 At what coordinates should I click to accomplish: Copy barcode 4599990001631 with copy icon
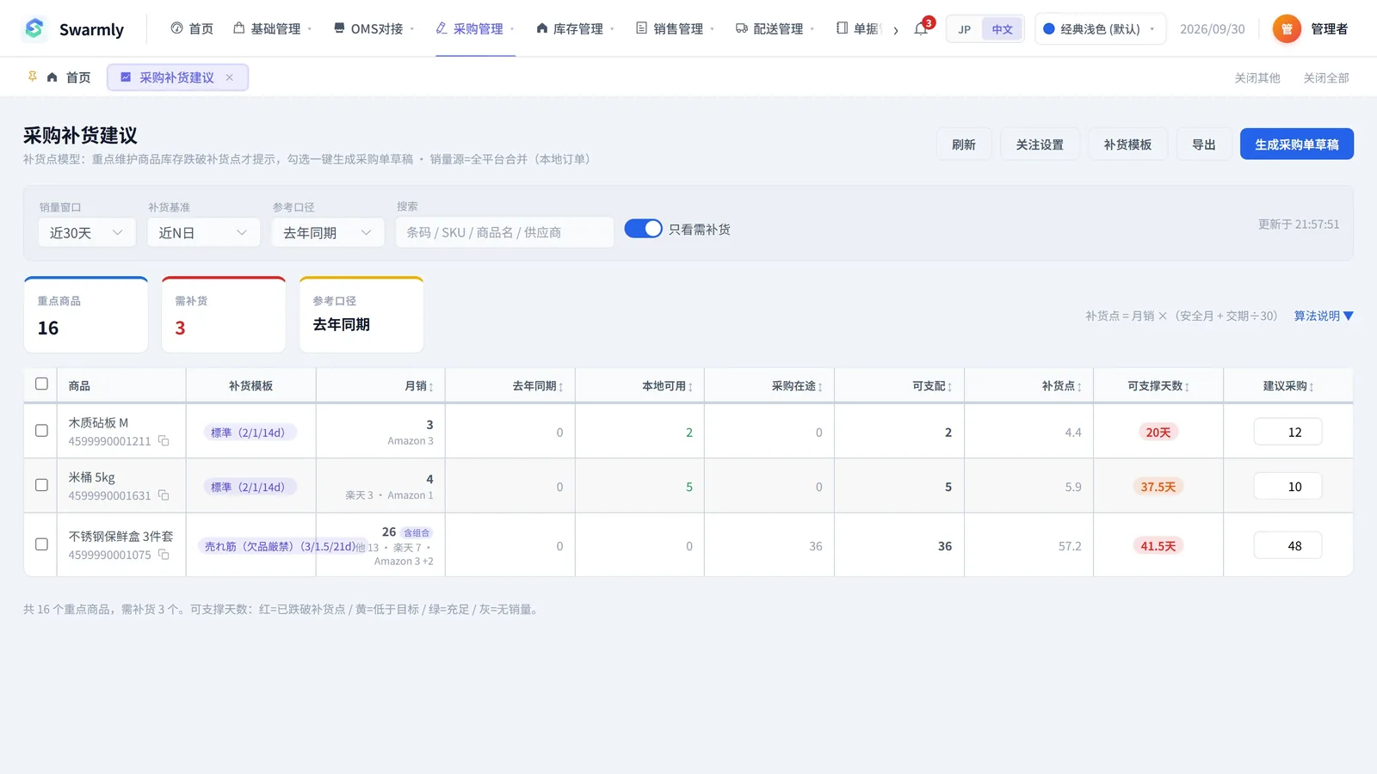164,495
